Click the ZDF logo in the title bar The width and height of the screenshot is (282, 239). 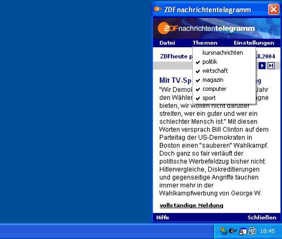click(x=158, y=9)
